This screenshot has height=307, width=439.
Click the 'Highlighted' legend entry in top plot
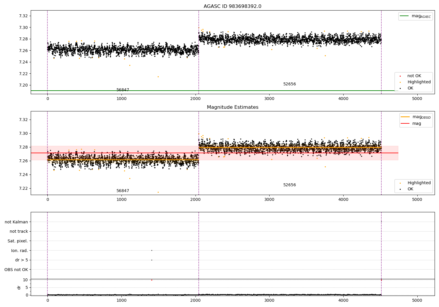click(x=419, y=82)
